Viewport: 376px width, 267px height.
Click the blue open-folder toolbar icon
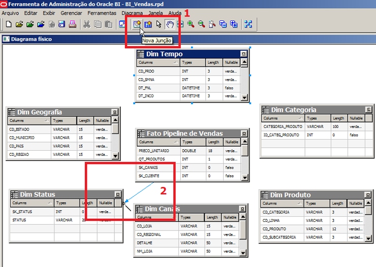pos(41,24)
